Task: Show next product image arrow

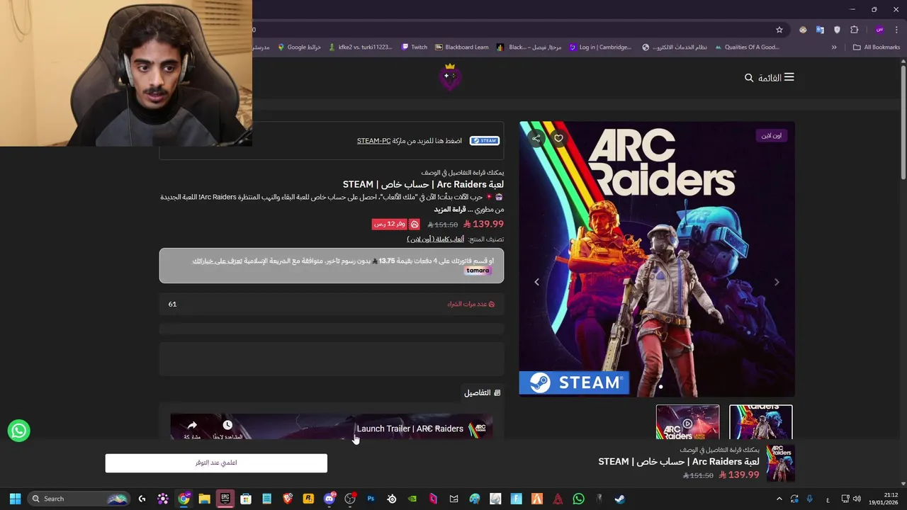Action: (x=777, y=282)
